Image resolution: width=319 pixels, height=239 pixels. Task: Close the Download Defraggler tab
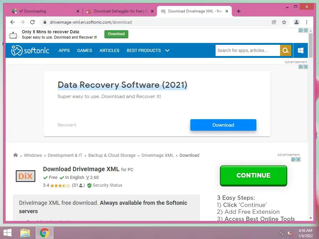coord(152,12)
